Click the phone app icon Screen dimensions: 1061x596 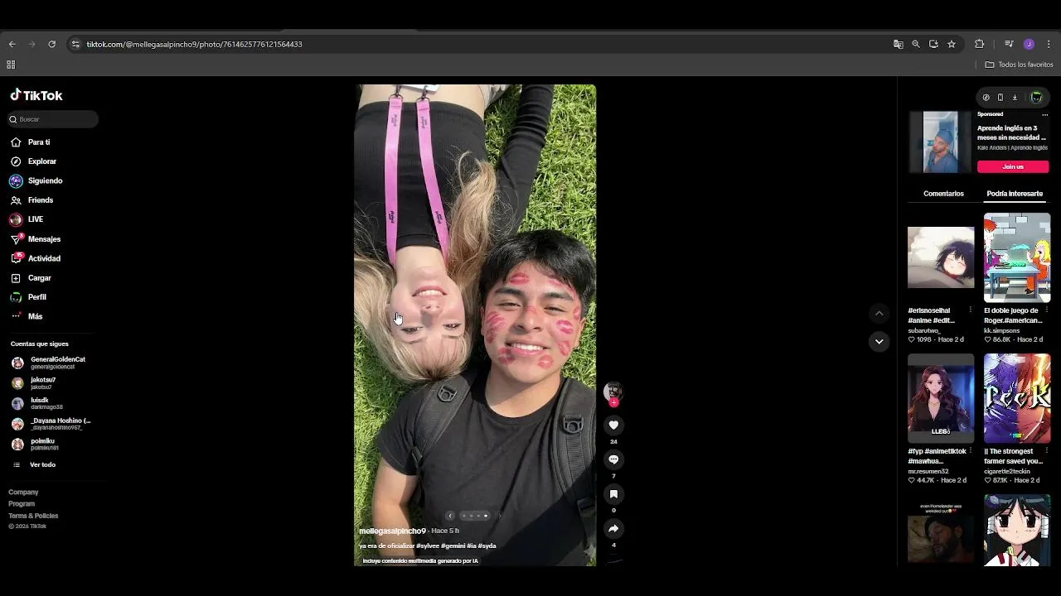[x=1000, y=98]
